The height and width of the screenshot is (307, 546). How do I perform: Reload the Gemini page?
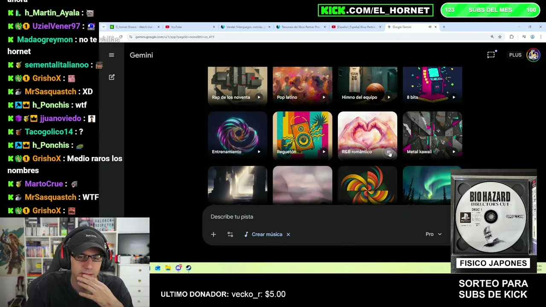(121, 37)
